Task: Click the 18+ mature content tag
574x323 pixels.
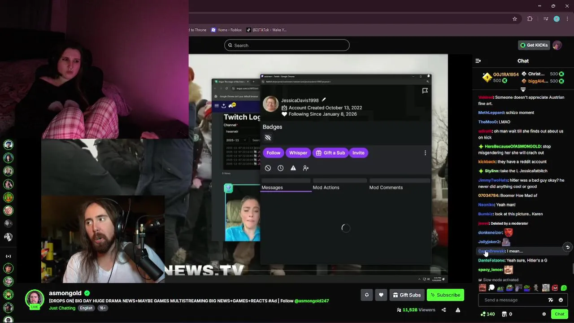Action: (102, 308)
